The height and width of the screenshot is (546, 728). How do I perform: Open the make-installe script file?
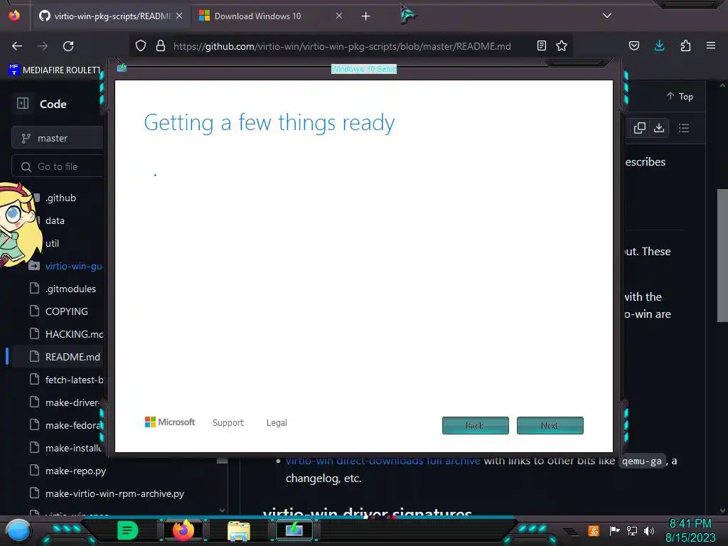point(73,448)
